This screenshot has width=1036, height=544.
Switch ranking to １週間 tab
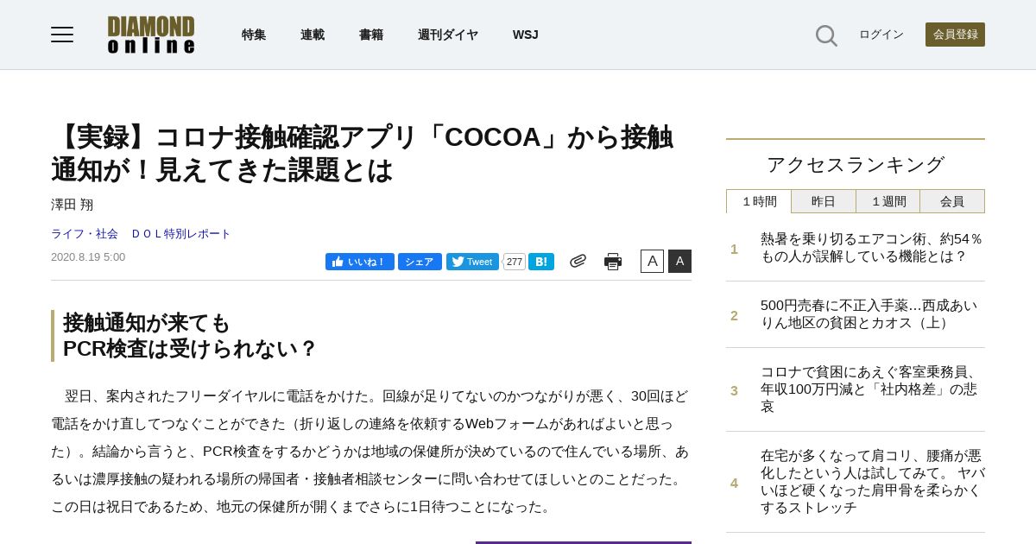click(888, 201)
